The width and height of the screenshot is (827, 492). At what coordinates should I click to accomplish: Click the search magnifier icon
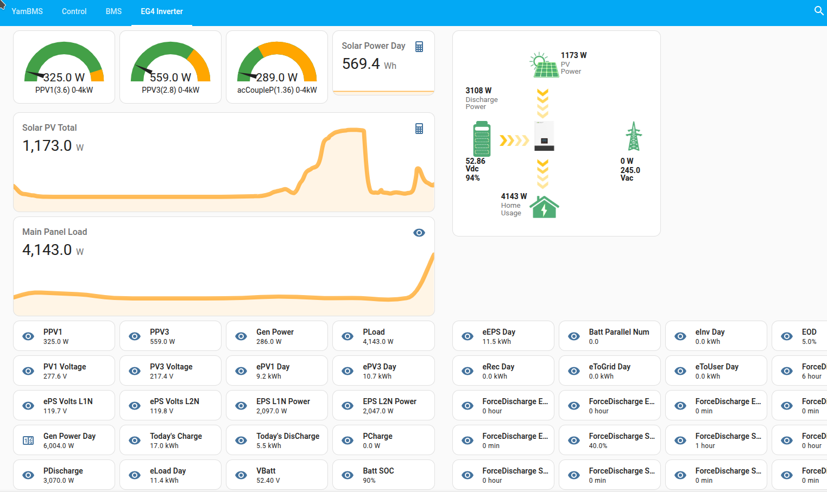click(819, 10)
